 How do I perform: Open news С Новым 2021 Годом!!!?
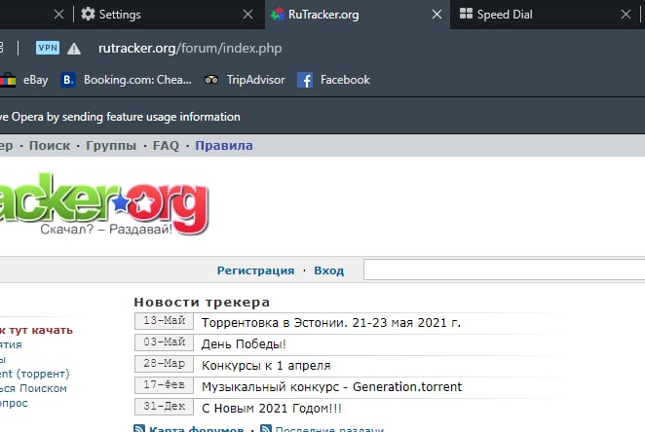[x=272, y=409]
